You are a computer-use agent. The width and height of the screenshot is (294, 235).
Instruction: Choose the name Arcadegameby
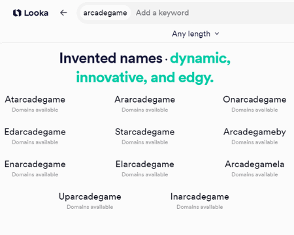pyautogui.click(x=255, y=132)
